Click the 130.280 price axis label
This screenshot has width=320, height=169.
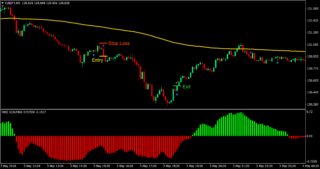312,105
